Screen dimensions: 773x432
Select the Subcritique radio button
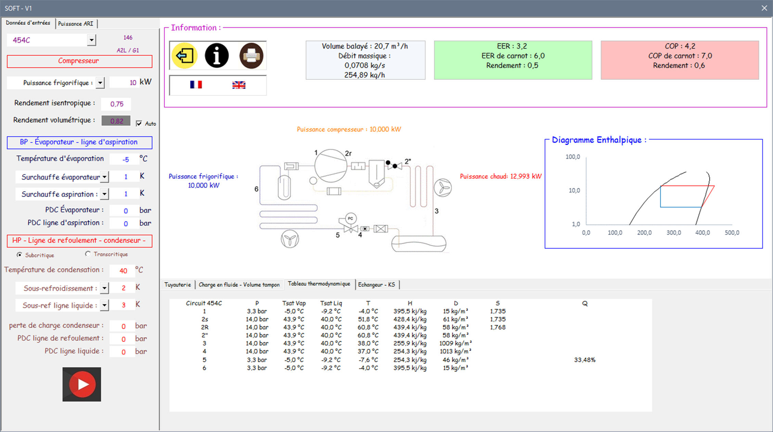pos(20,255)
